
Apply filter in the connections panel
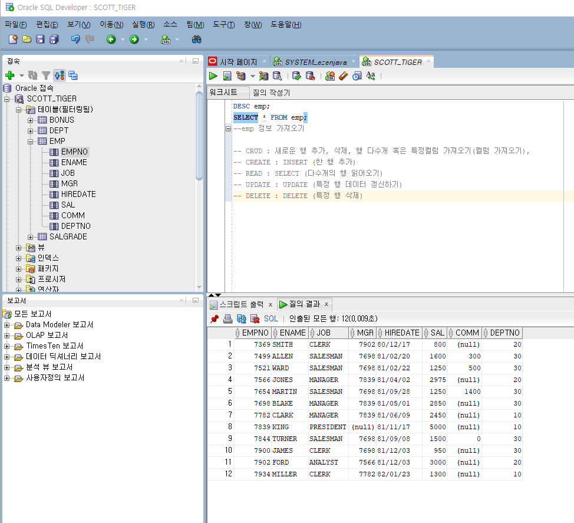tap(46, 75)
